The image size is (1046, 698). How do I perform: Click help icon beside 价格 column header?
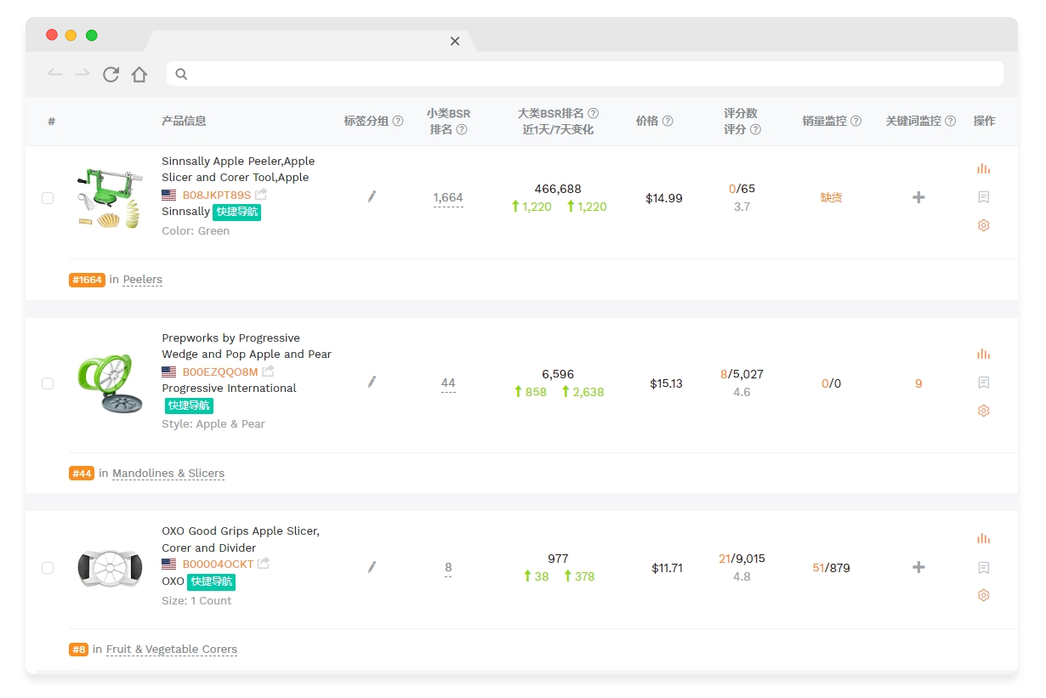click(668, 121)
